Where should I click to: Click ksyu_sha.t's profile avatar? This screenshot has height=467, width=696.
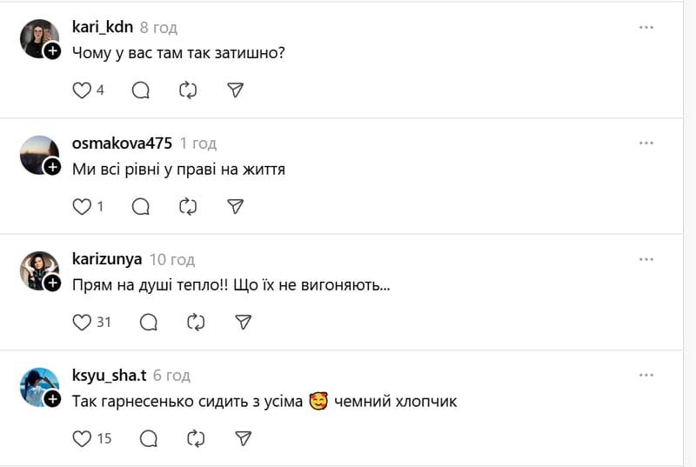38,387
